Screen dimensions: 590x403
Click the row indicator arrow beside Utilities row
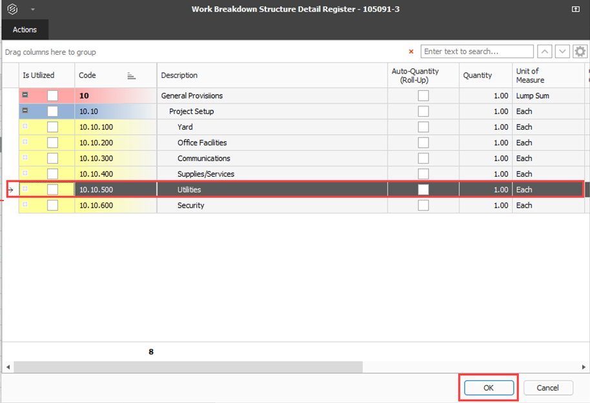(x=10, y=190)
